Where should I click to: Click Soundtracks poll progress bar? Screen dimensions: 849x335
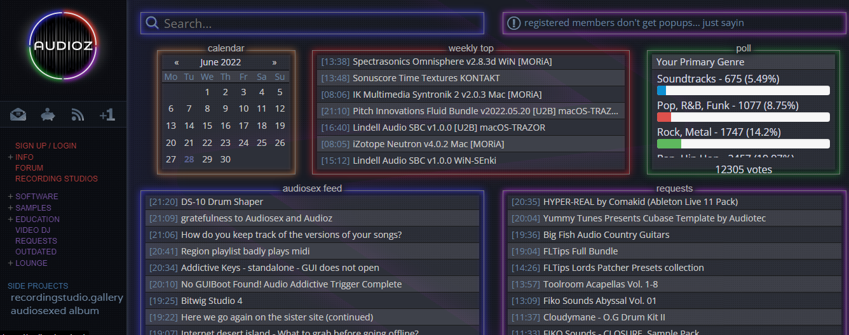pos(744,91)
